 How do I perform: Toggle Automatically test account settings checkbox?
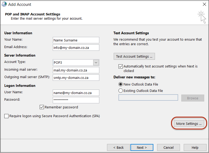[x=121, y=66]
